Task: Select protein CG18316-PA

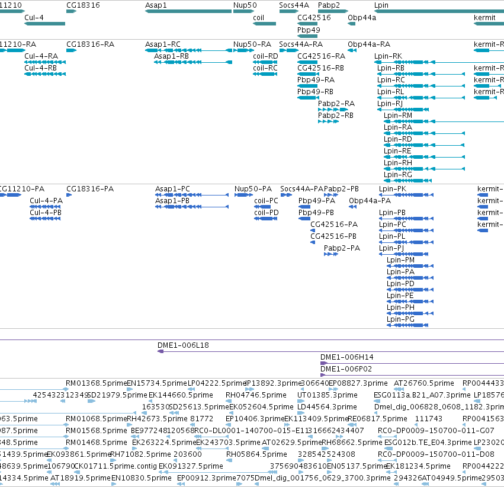Action: click(x=69, y=195)
